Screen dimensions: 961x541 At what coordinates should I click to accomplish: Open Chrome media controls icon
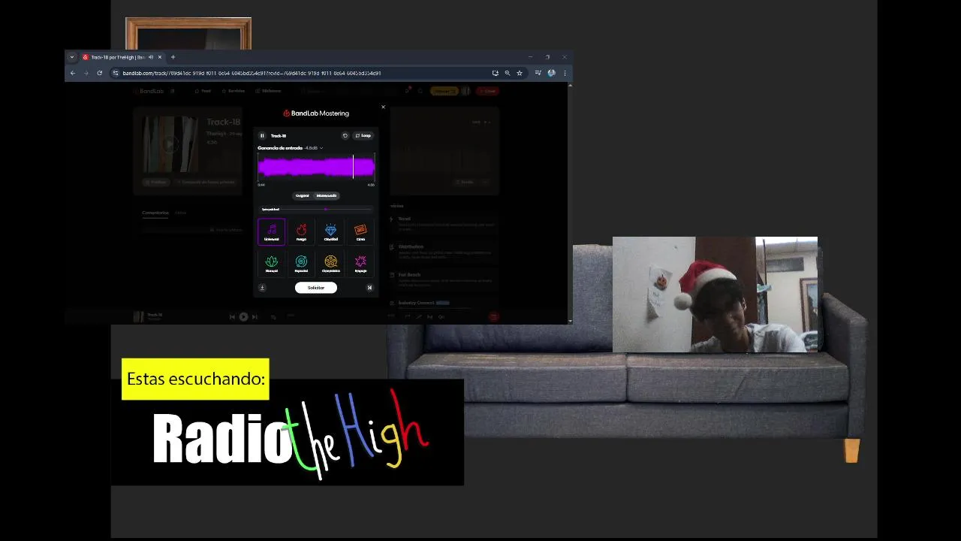[x=538, y=73]
